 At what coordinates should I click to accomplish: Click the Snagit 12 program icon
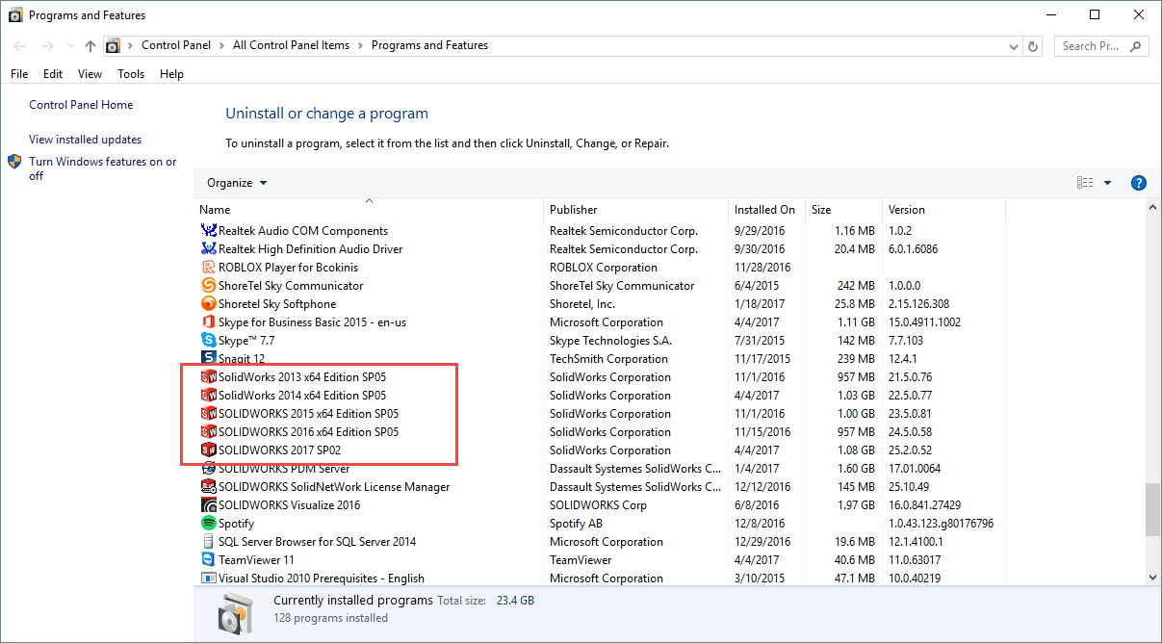click(209, 359)
